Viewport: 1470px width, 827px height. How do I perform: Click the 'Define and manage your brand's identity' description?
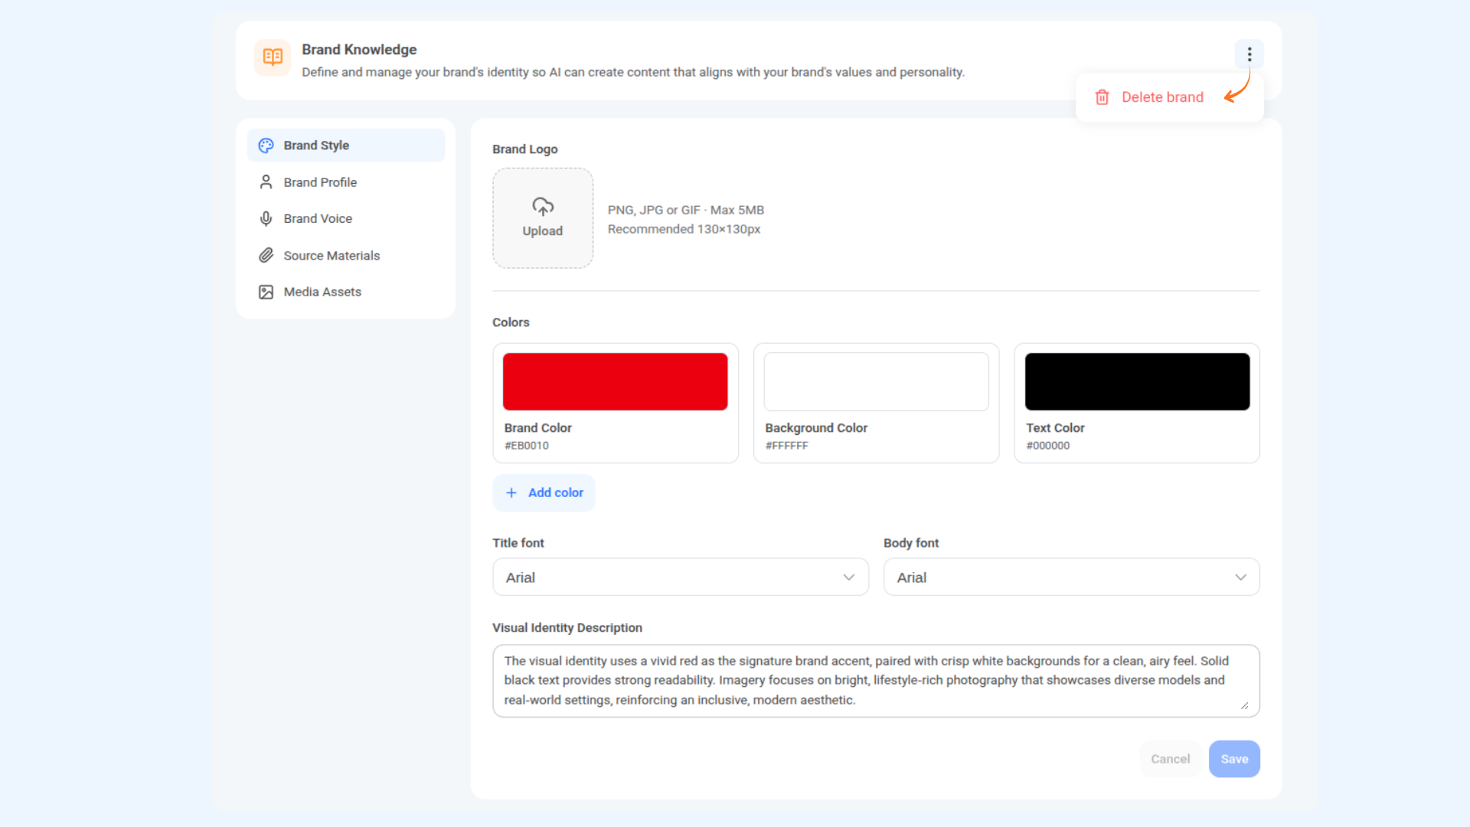coord(633,72)
